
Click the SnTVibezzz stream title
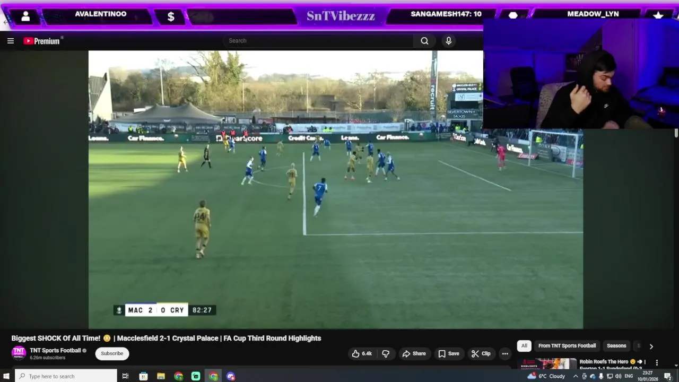[x=341, y=16]
